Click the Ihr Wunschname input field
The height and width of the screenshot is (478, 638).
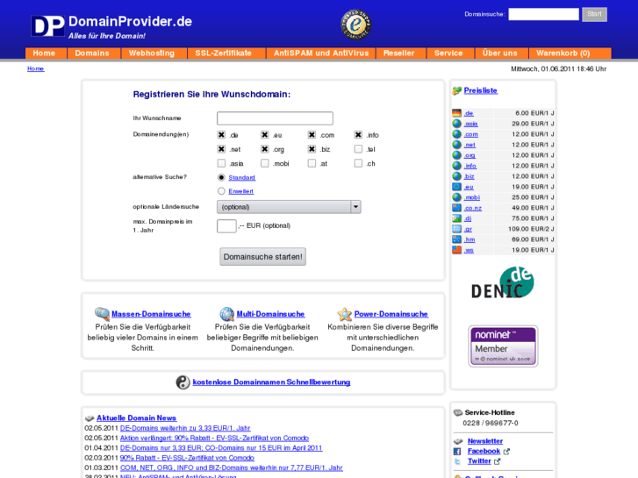(x=275, y=118)
